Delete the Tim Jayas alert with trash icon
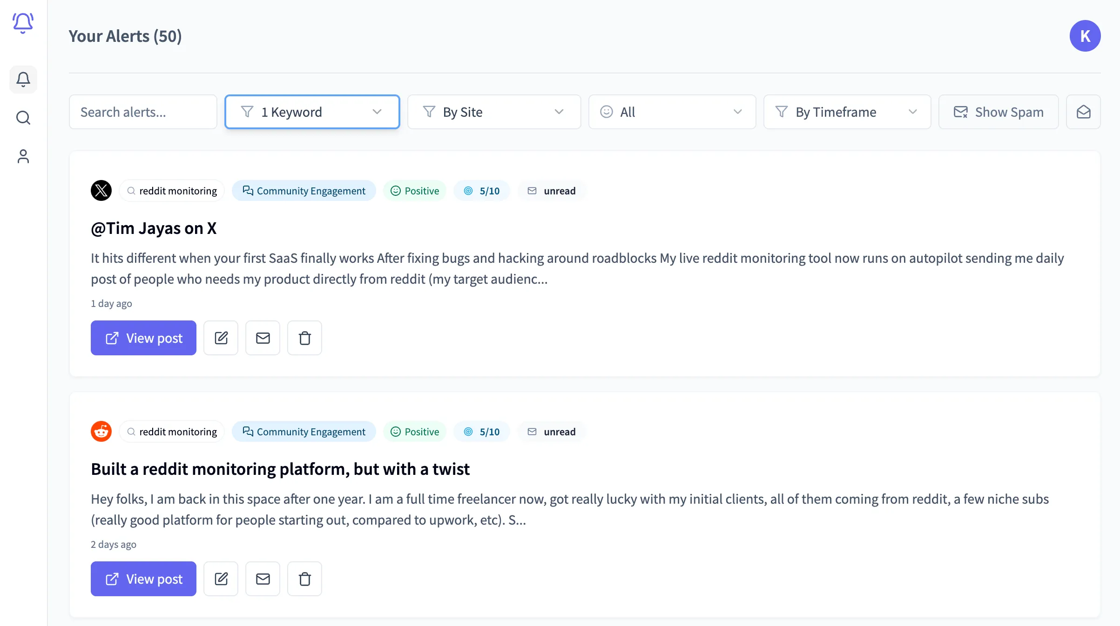The image size is (1120, 626). tap(304, 338)
